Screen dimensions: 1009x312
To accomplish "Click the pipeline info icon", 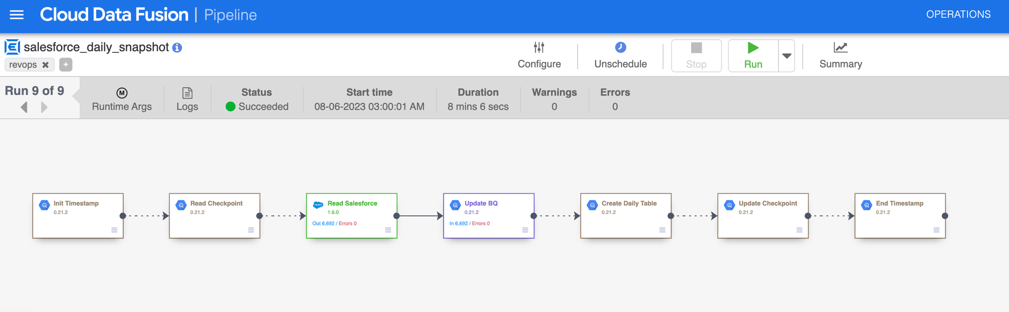I will (x=178, y=48).
